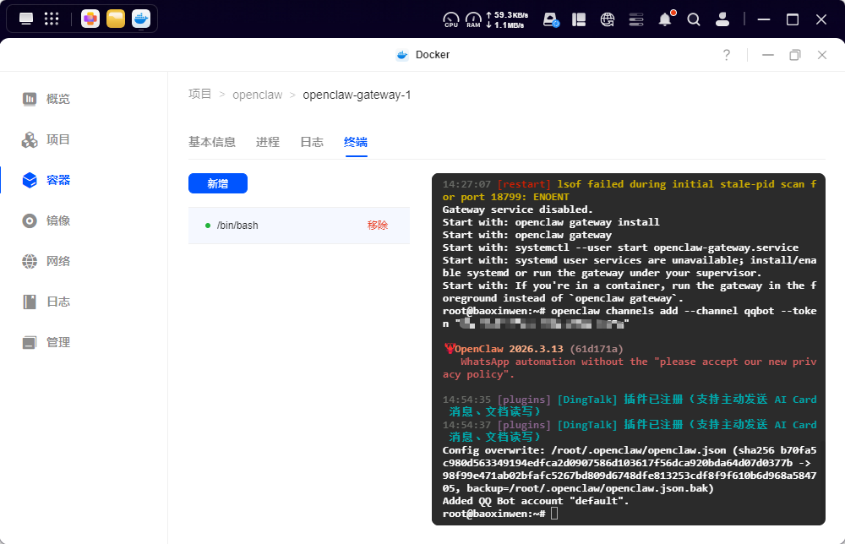Click 移除 to remove /bin/bash session
845x544 pixels.
click(x=378, y=226)
